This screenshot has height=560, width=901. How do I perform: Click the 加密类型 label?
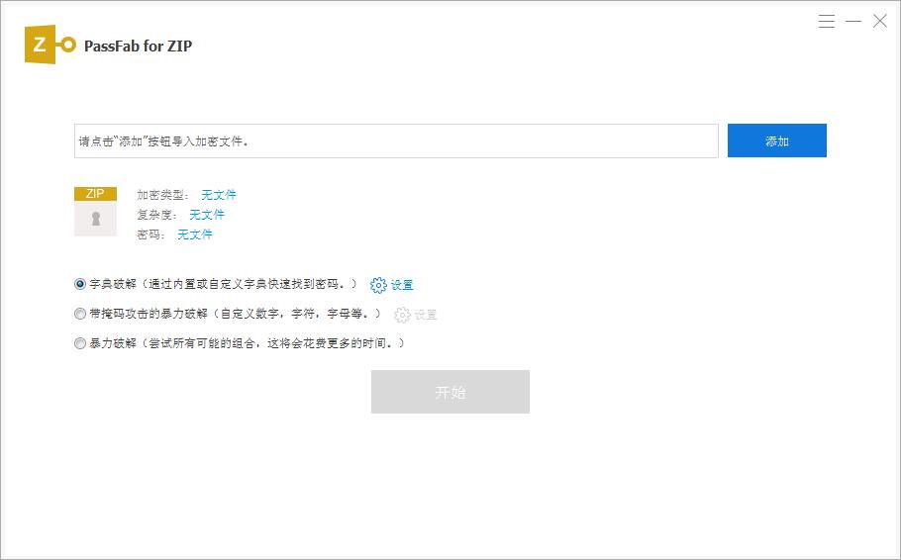162,195
